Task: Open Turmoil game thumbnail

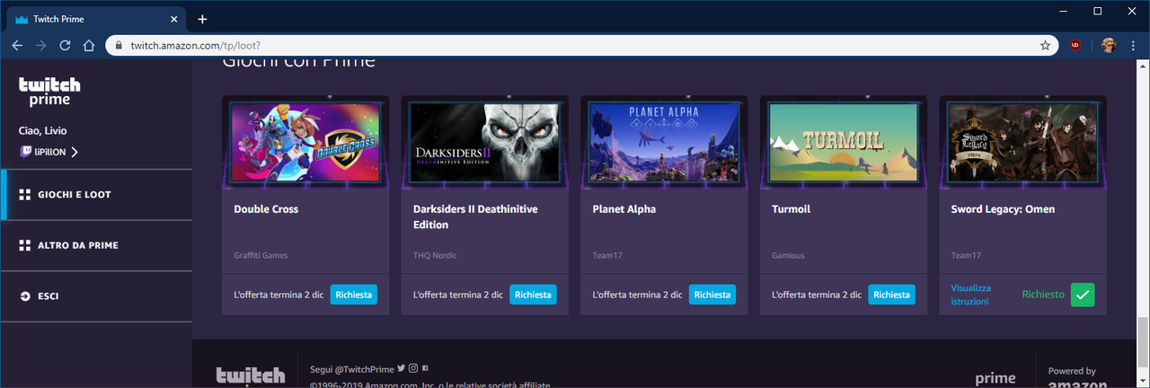Action: (844, 142)
